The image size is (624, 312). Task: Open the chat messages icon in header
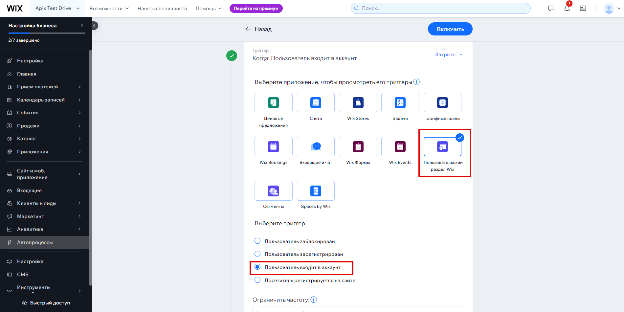coord(551,9)
